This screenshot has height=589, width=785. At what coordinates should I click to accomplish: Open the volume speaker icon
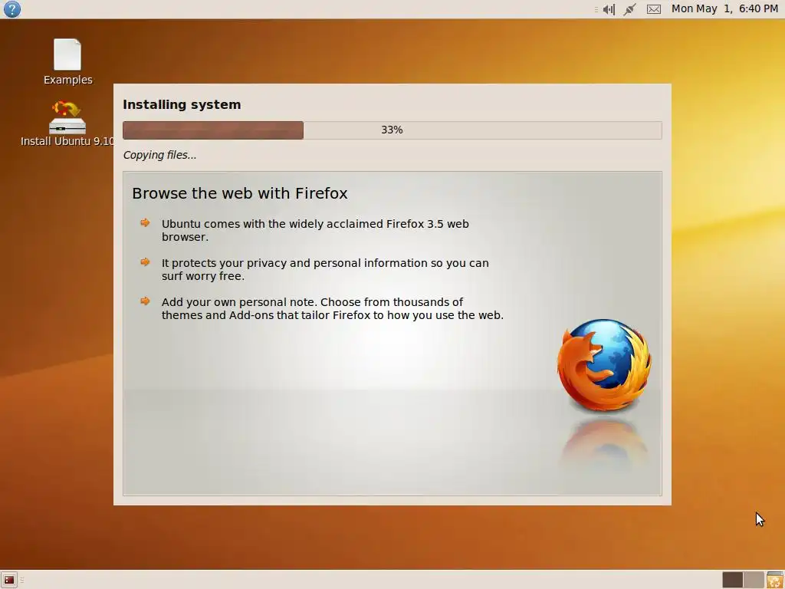click(609, 9)
